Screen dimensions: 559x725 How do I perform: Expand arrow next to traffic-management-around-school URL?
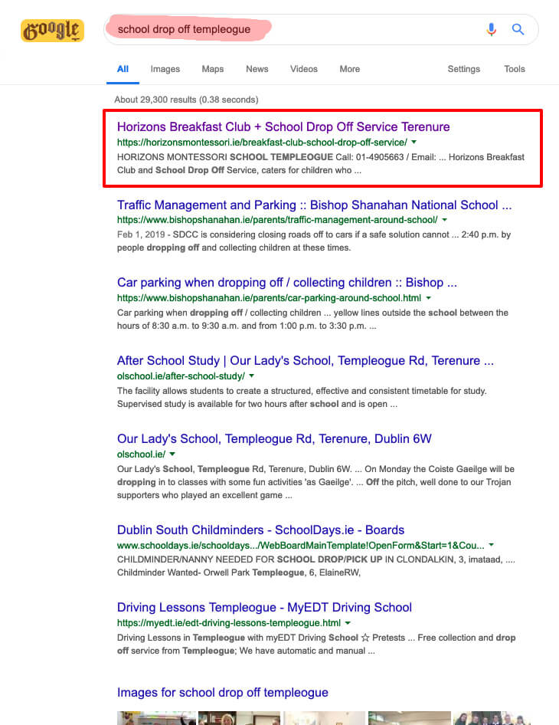point(444,220)
